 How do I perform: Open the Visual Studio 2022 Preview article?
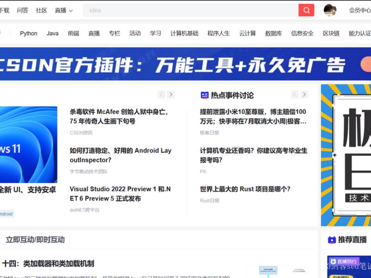coord(120,194)
